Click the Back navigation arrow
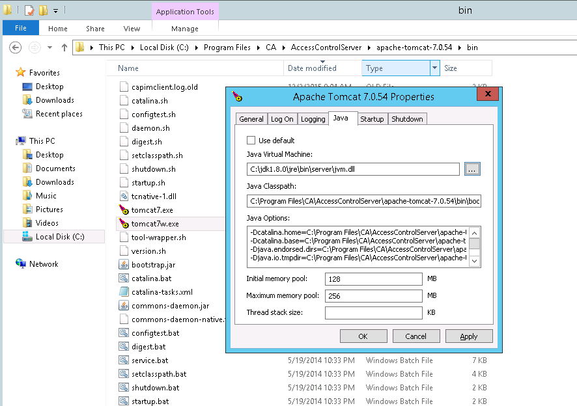 pos(15,47)
